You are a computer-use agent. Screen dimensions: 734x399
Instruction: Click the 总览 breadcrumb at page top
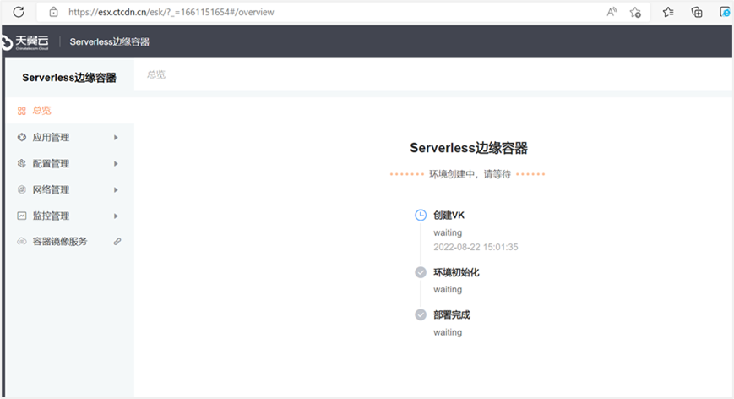click(156, 75)
